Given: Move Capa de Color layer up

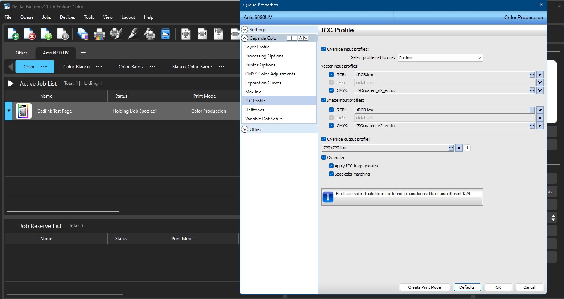Looking at the screenshot, I should click(300, 38).
